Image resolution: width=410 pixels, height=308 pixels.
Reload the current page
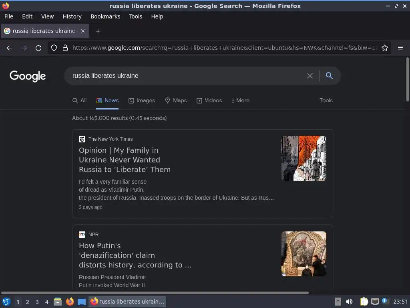38,48
